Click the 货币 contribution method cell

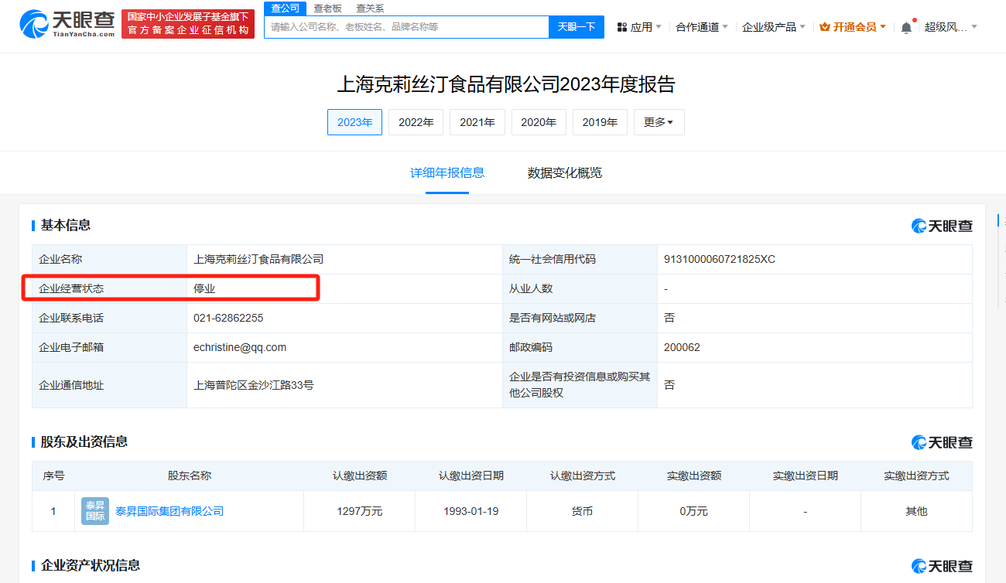[x=582, y=511]
